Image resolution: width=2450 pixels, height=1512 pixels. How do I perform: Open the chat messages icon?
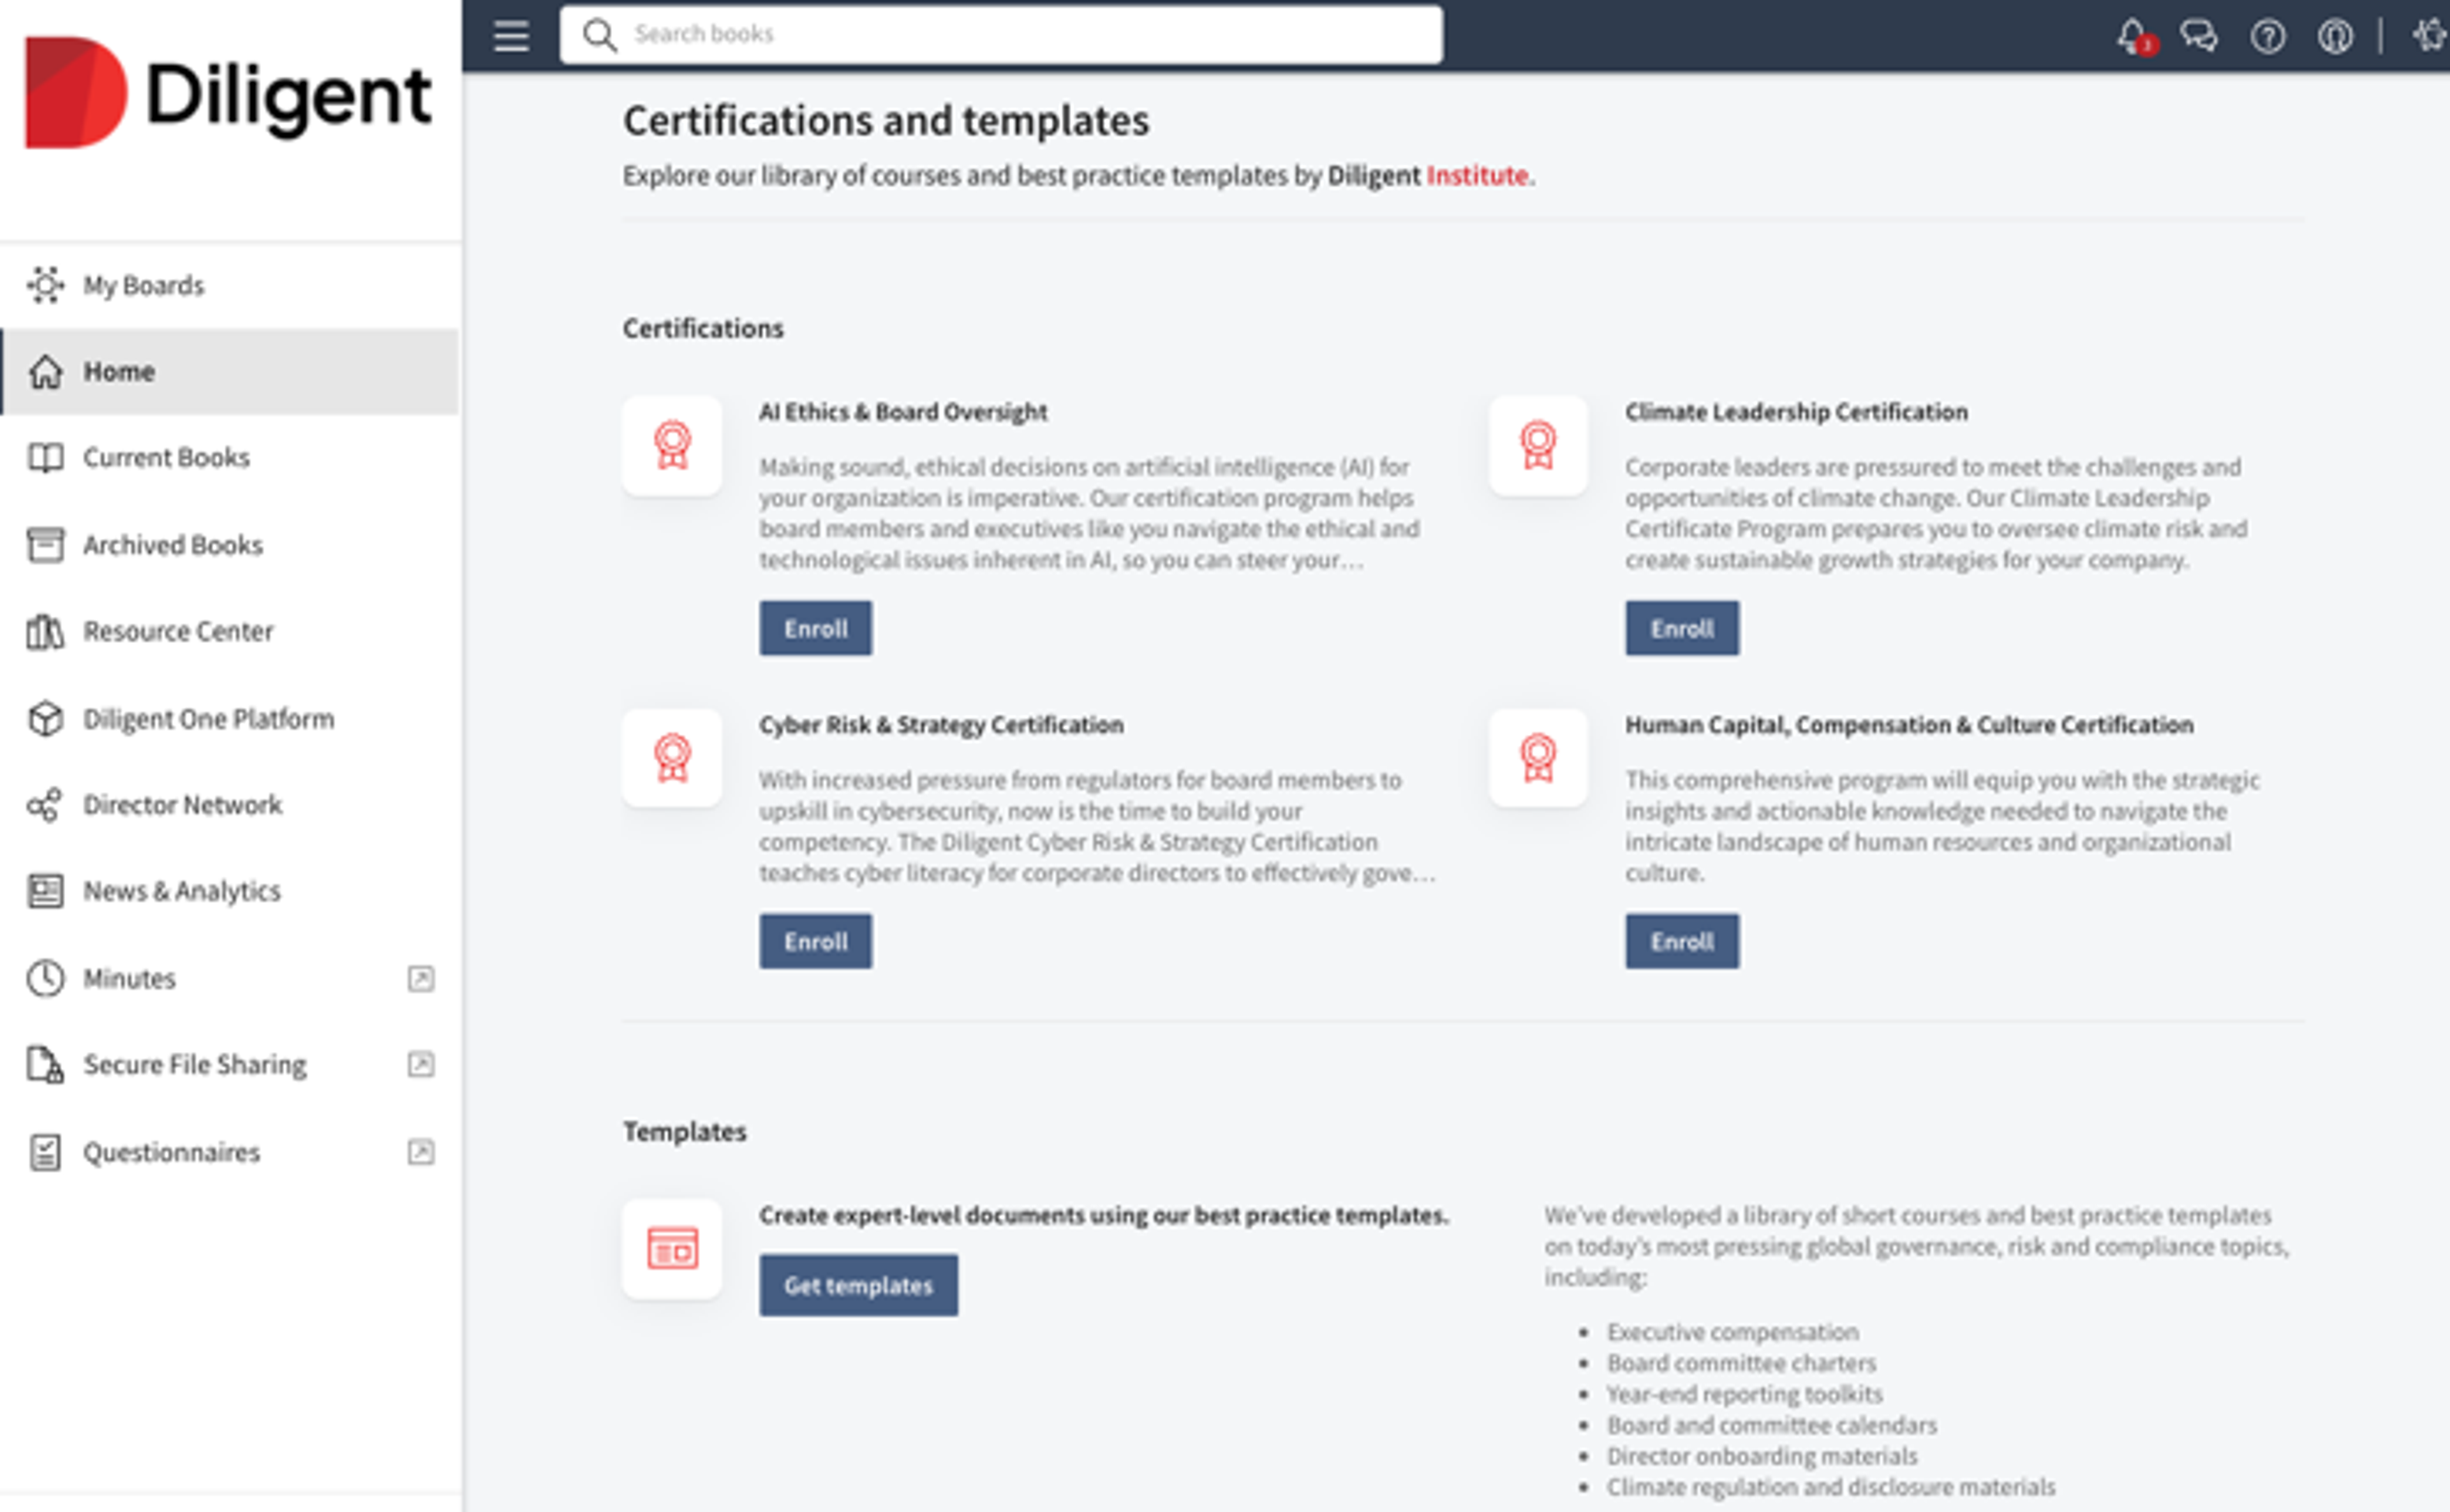point(2198,36)
